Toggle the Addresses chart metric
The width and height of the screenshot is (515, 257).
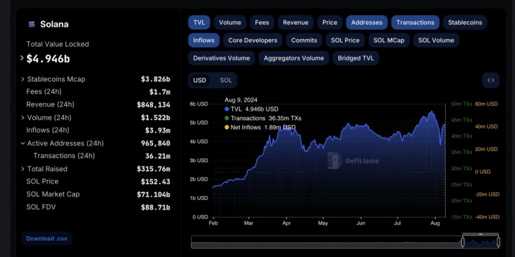pyautogui.click(x=367, y=23)
